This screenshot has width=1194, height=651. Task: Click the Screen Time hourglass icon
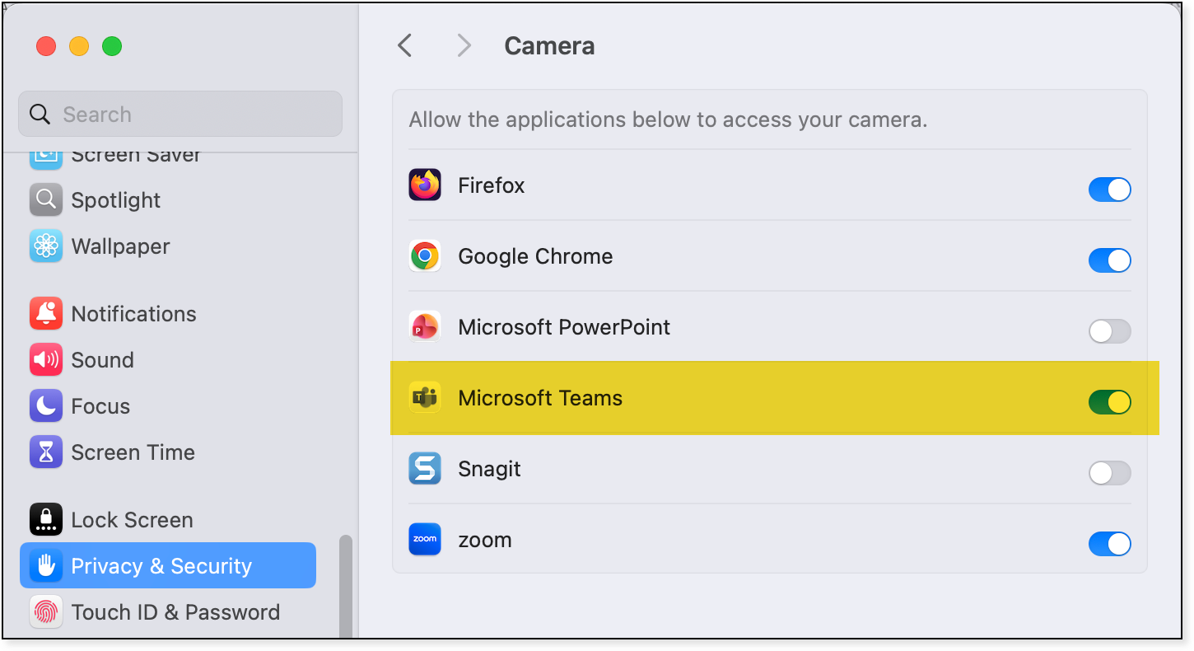(46, 452)
